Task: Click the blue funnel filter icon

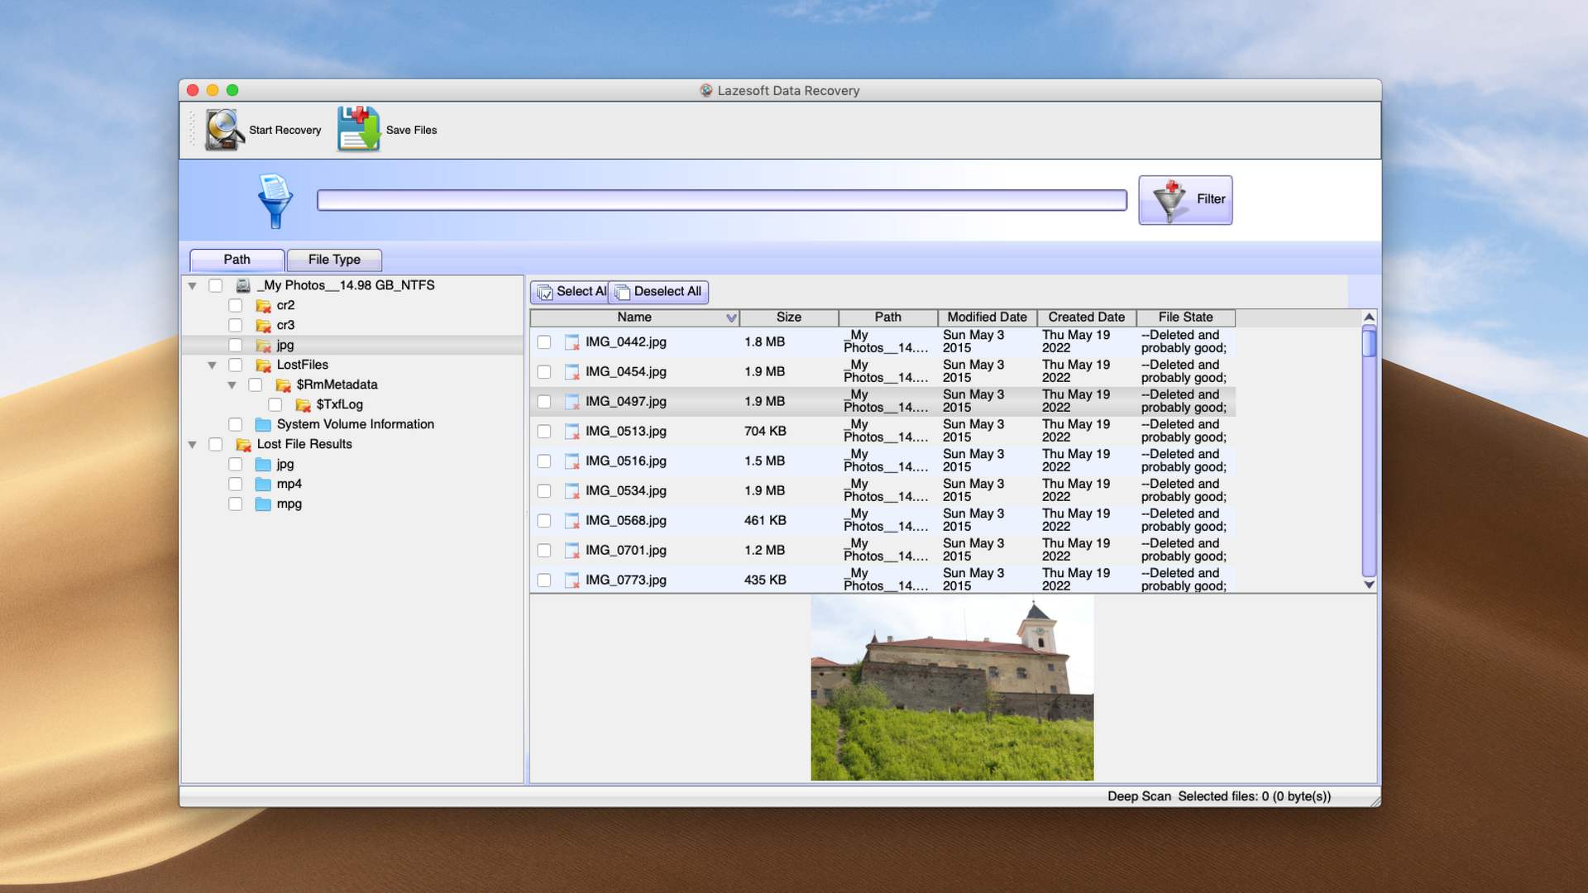Action: [275, 200]
